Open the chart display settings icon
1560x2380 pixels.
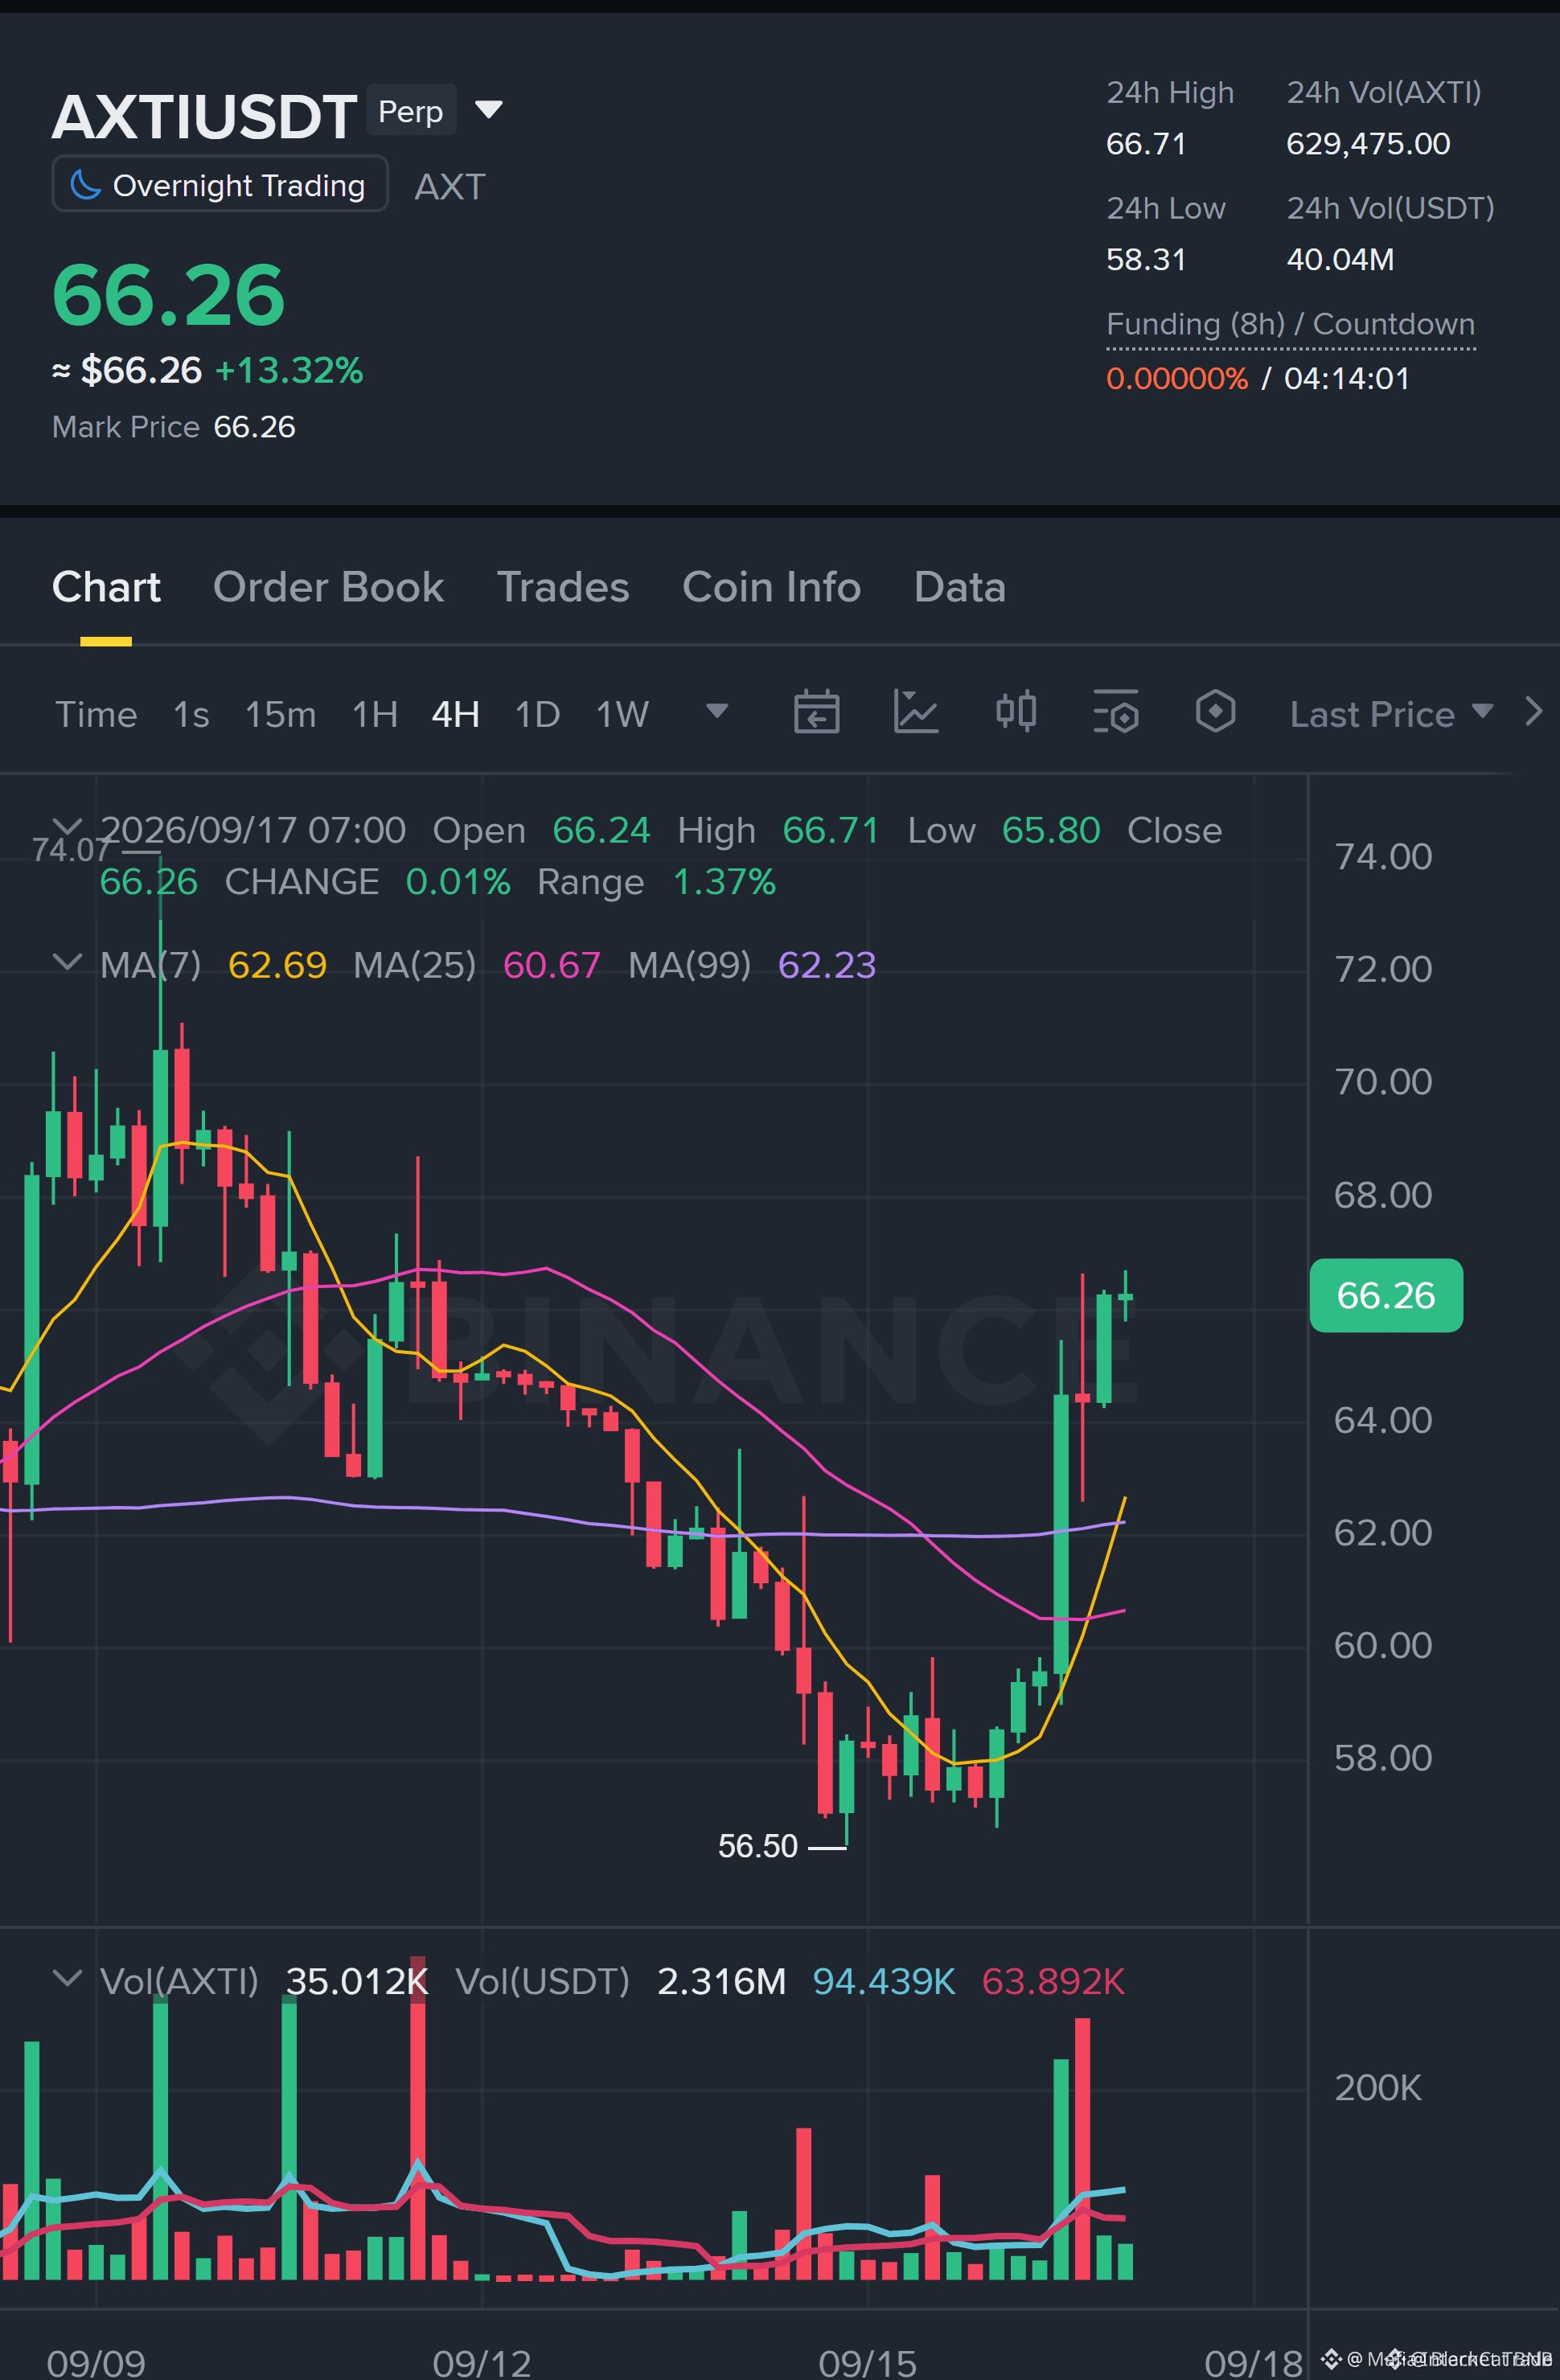point(1116,712)
